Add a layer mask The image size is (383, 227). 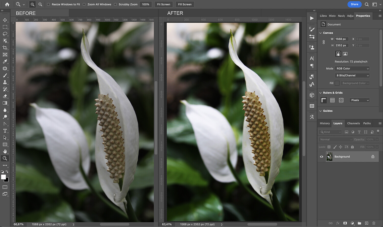click(x=345, y=223)
